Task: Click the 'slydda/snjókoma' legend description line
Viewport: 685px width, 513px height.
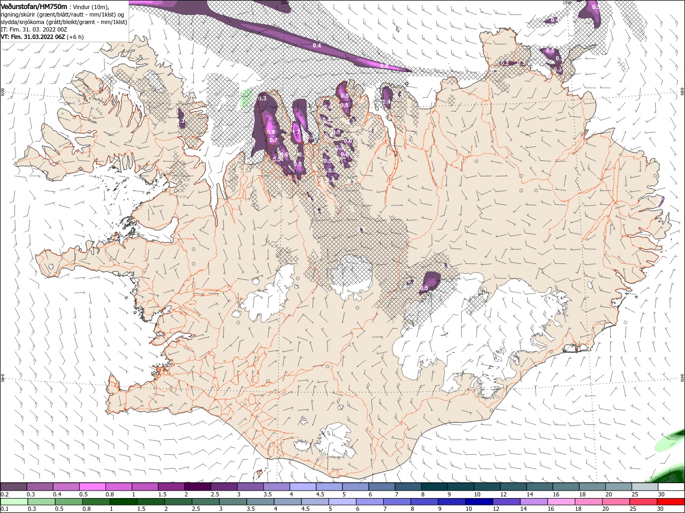Action: [64, 22]
